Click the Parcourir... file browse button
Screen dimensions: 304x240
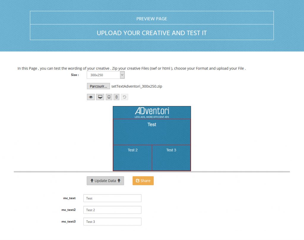[x=98, y=86]
